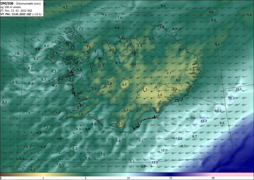
Task: Click the 11.3 value on the map
Action: point(204,121)
